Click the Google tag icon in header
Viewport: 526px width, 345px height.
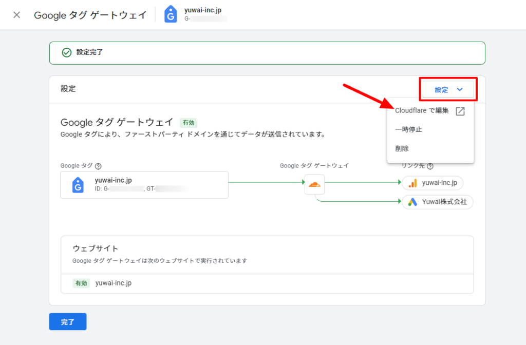coord(171,14)
